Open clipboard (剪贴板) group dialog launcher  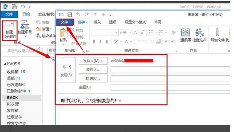point(88,51)
